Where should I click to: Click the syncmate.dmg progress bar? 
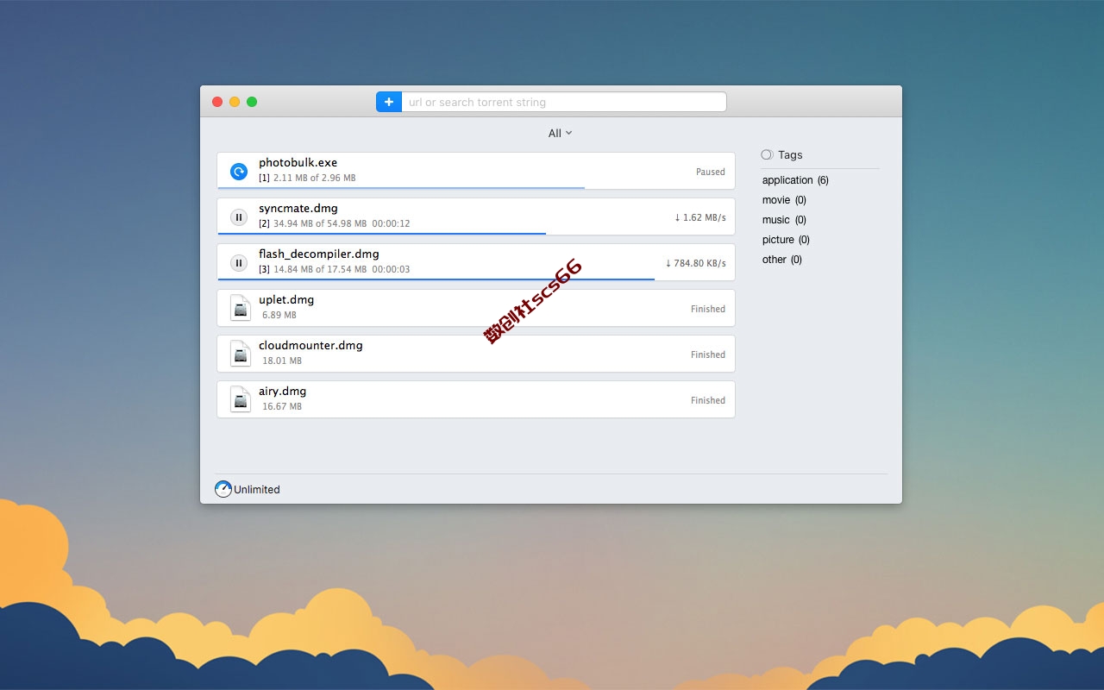(382, 233)
